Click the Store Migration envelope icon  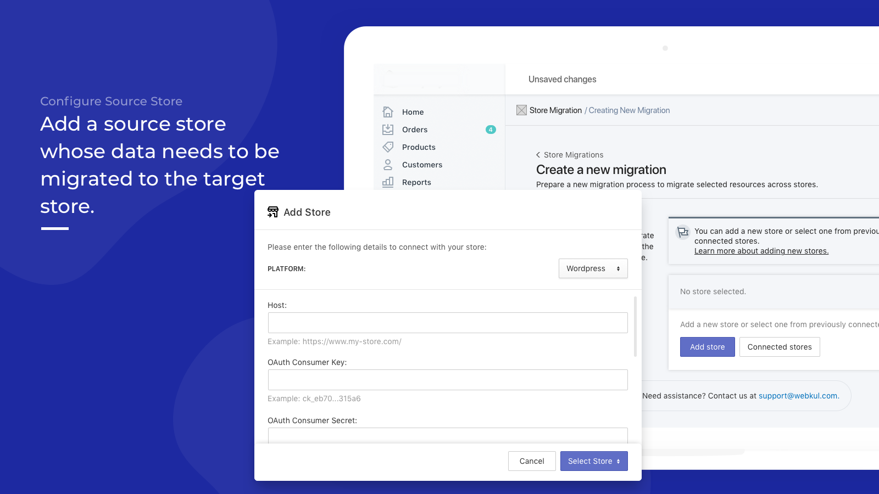(x=521, y=110)
